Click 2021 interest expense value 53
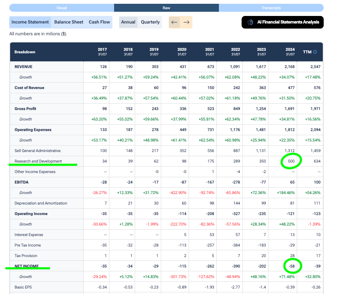 (x=212, y=235)
